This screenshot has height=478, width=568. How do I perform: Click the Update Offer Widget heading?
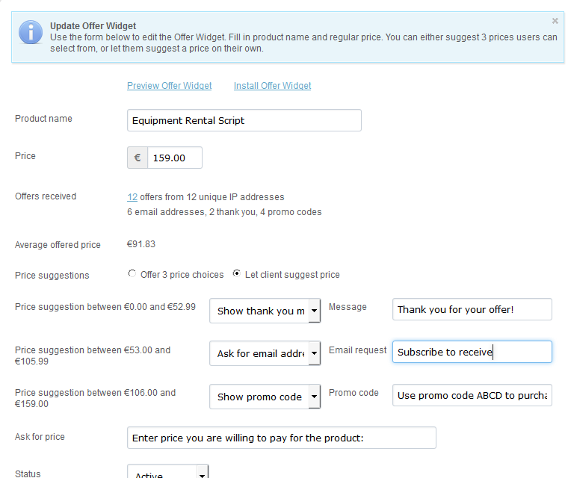pyautogui.click(x=93, y=25)
